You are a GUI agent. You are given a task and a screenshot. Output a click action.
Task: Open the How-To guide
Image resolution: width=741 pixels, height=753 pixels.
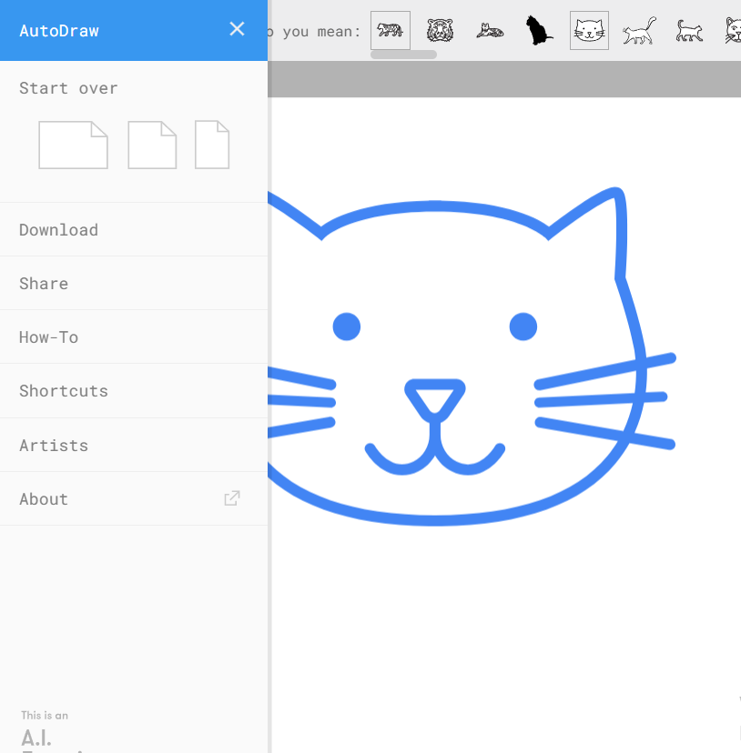(48, 337)
